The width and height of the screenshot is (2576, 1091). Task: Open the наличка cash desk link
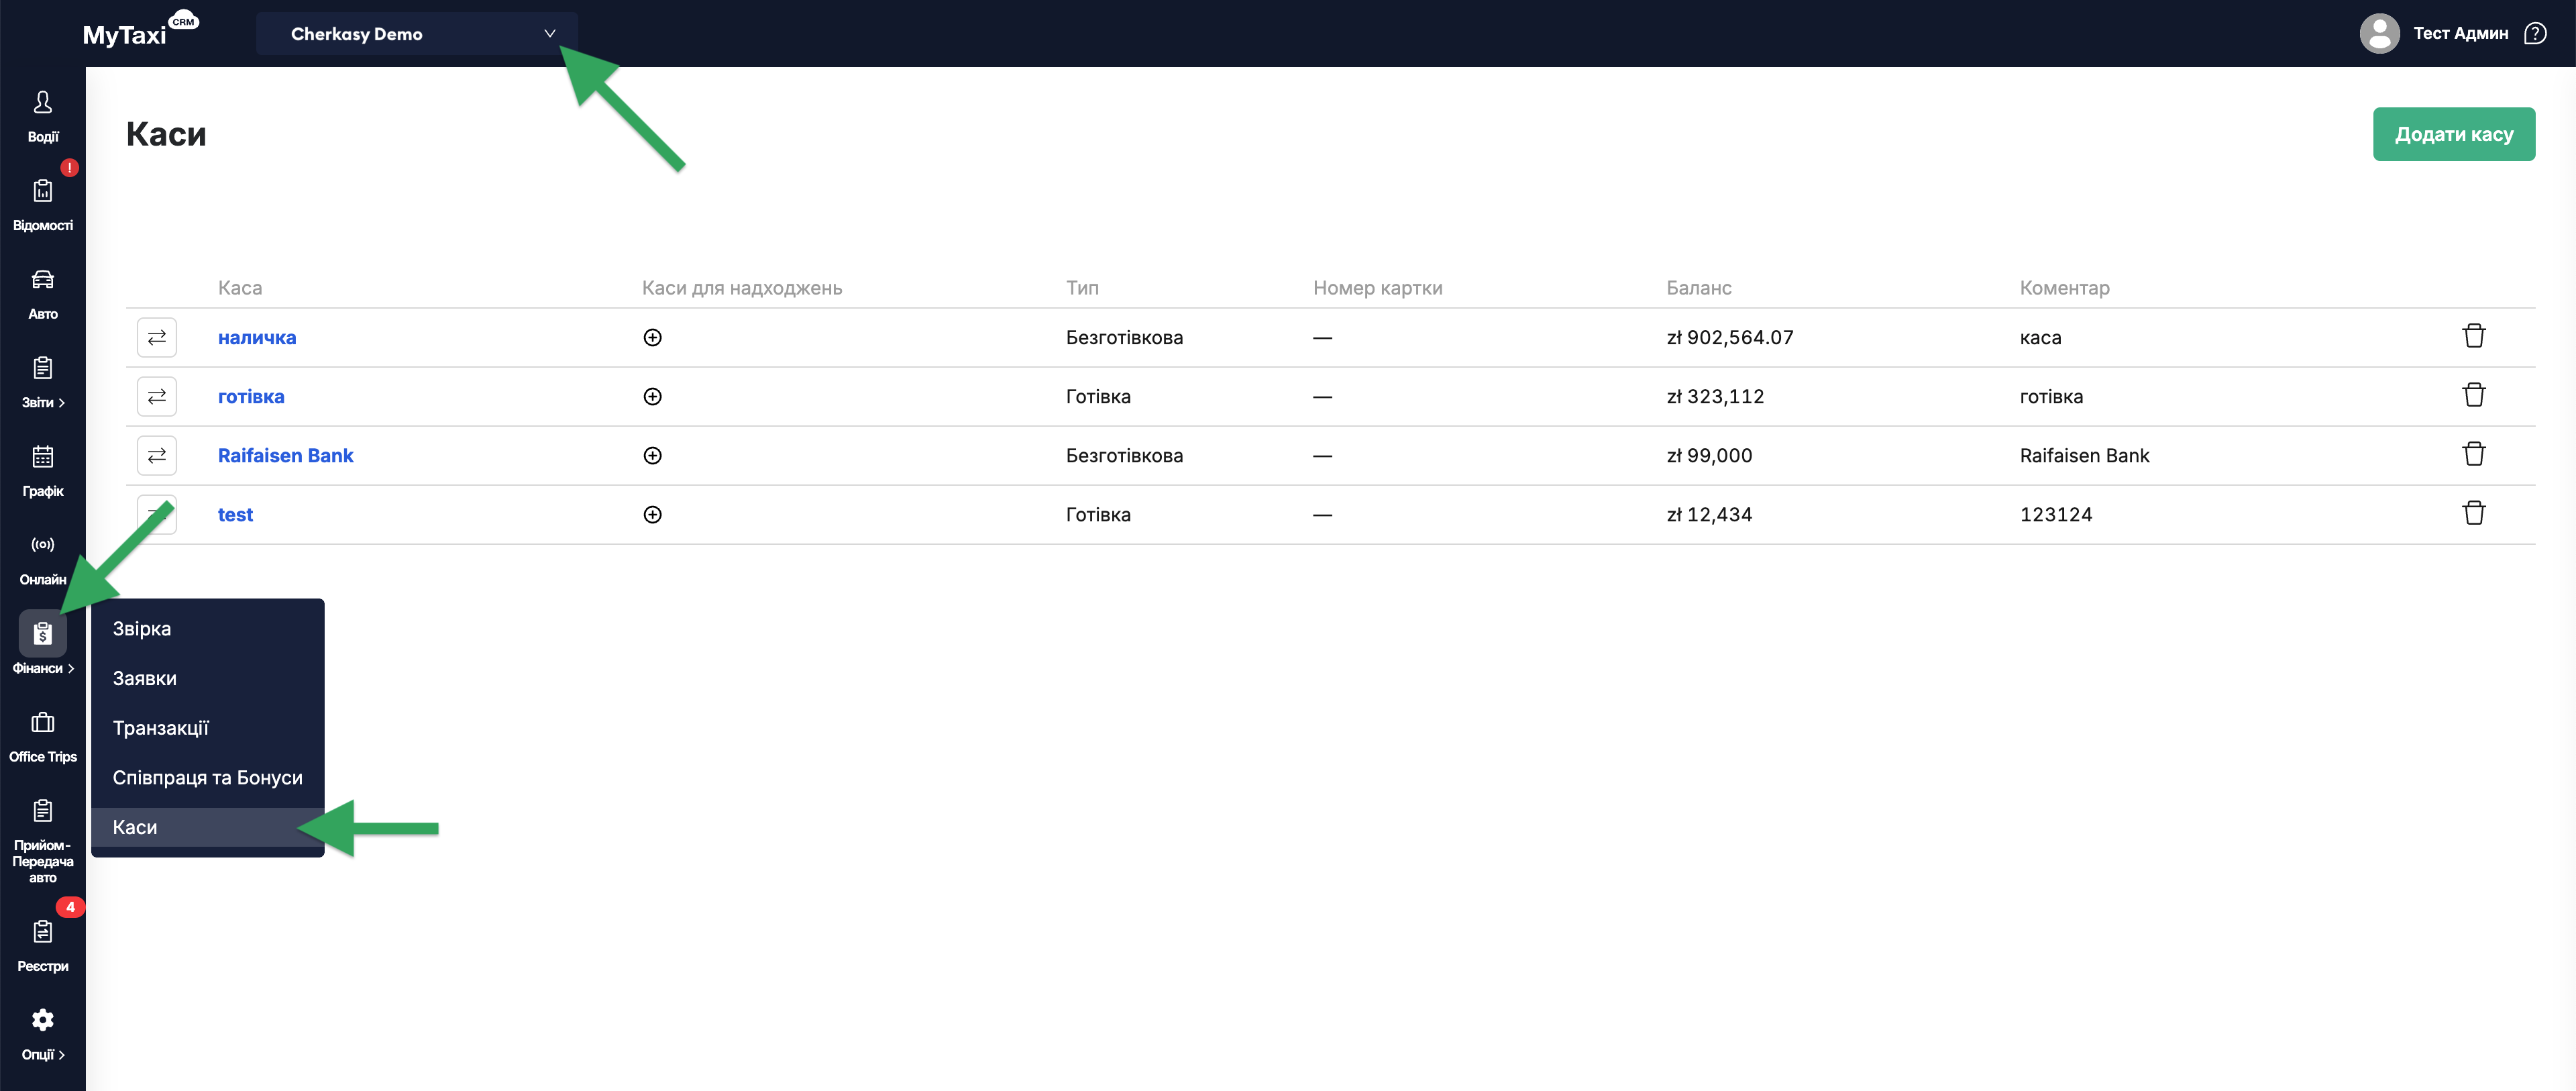coord(257,337)
